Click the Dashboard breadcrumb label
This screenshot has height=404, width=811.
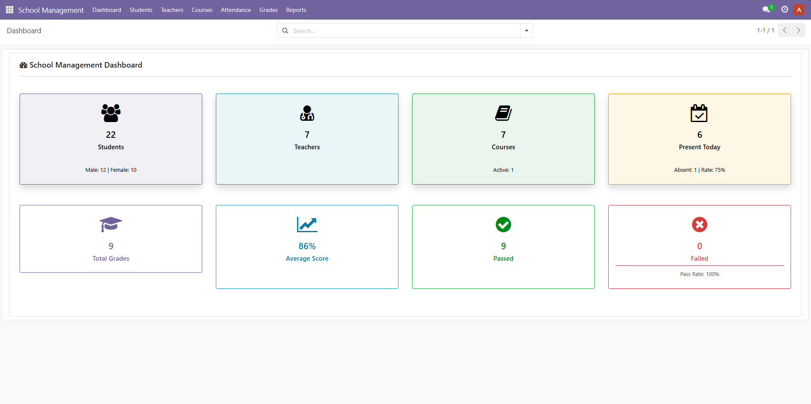coord(24,31)
